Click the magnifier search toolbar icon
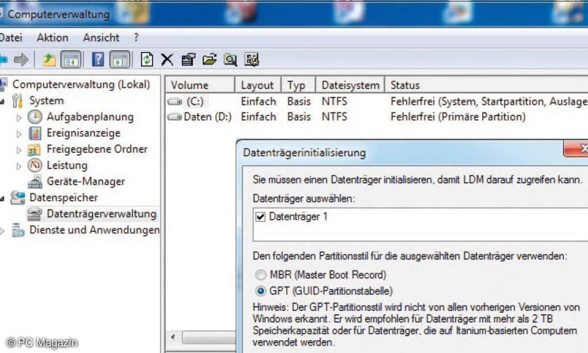This screenshot has height=353, width=588. pyautogui.click(x=230, y=60)
